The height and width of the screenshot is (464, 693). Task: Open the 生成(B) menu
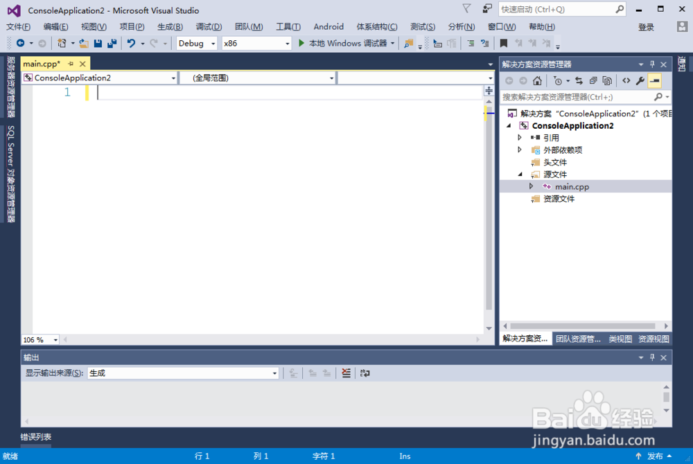click(170, 27)
